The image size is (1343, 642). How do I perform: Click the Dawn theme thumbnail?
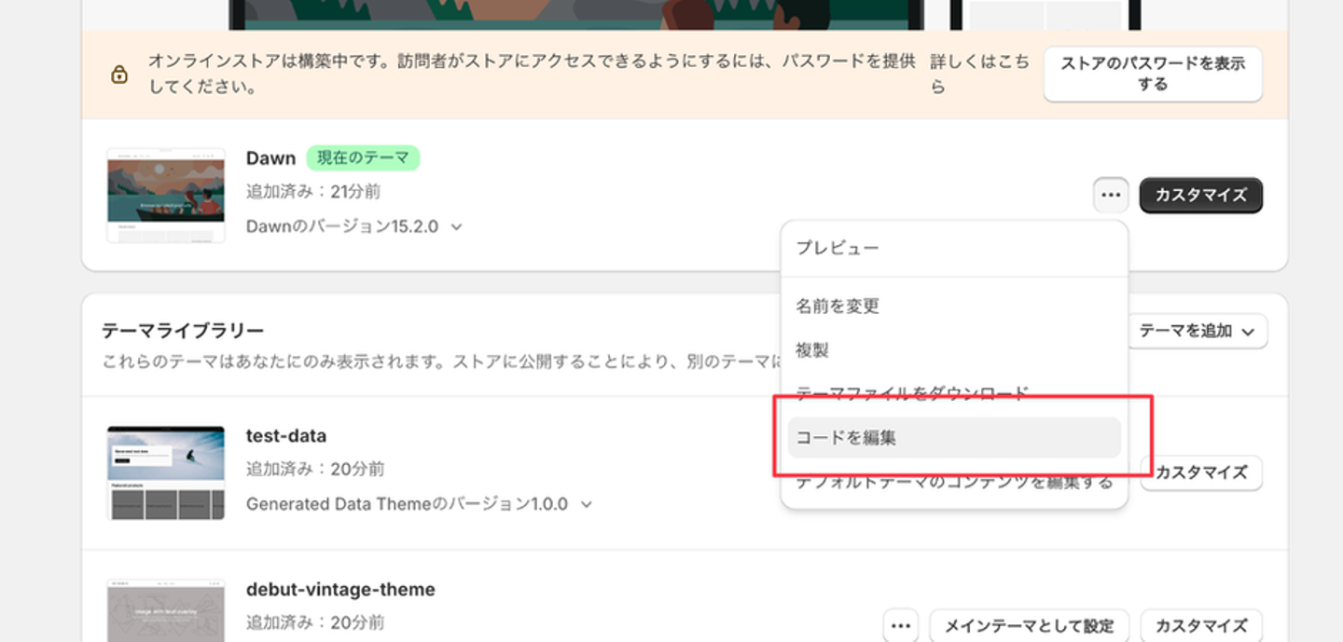coord(166,196)
